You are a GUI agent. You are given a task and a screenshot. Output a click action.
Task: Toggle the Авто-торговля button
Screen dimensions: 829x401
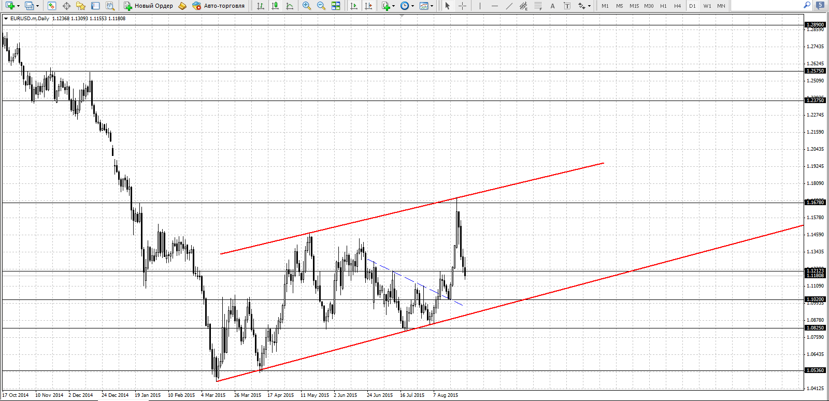click(218, 6)
